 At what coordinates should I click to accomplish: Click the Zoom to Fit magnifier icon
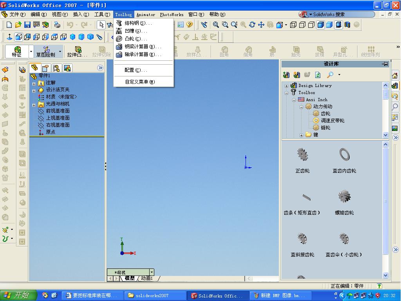point(216,25)
